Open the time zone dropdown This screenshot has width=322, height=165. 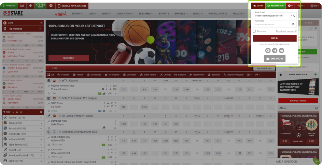tap(301, 6)
